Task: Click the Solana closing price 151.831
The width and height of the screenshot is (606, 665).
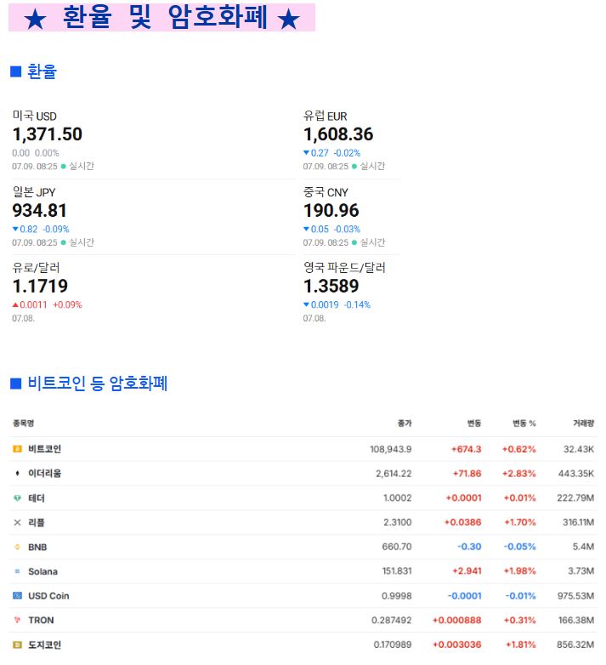Action: click(x=397, y=571)
